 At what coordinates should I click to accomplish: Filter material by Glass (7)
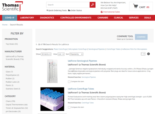pos(9,72)
